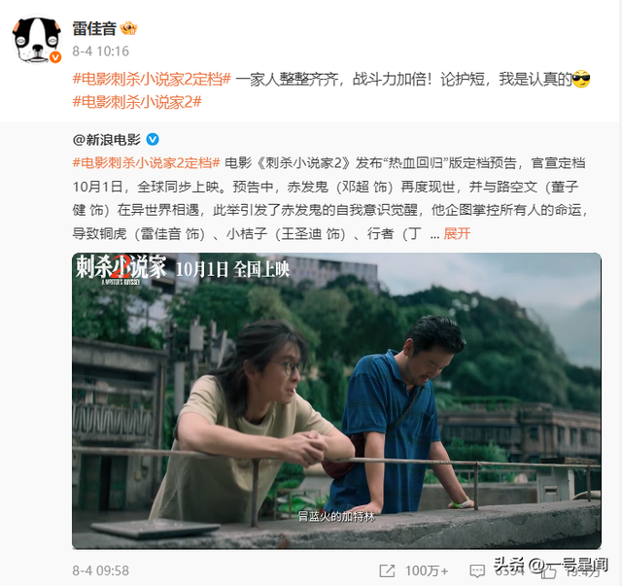The image size is (622, 586).
Task: Click the 100万+ repost count
Action: [x=427, y=570]
